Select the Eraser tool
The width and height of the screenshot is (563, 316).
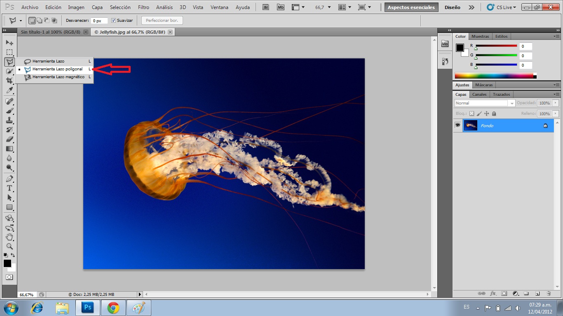coord(9,139)
